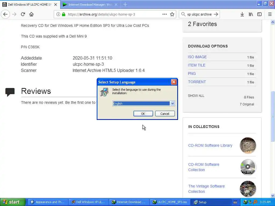This screenshot has height=206, width=275.
Task: Switch to Setup taskbar item
Action: pyautogui.click(x=211, y=202)
